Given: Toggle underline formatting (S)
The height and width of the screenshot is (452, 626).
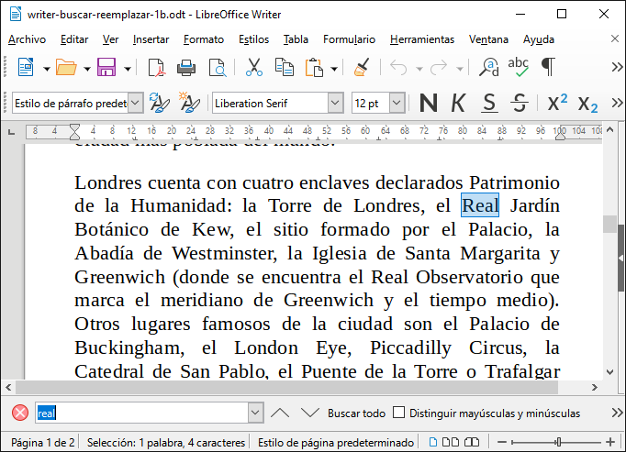Looking at the screenshot, I should click(489, 103).
